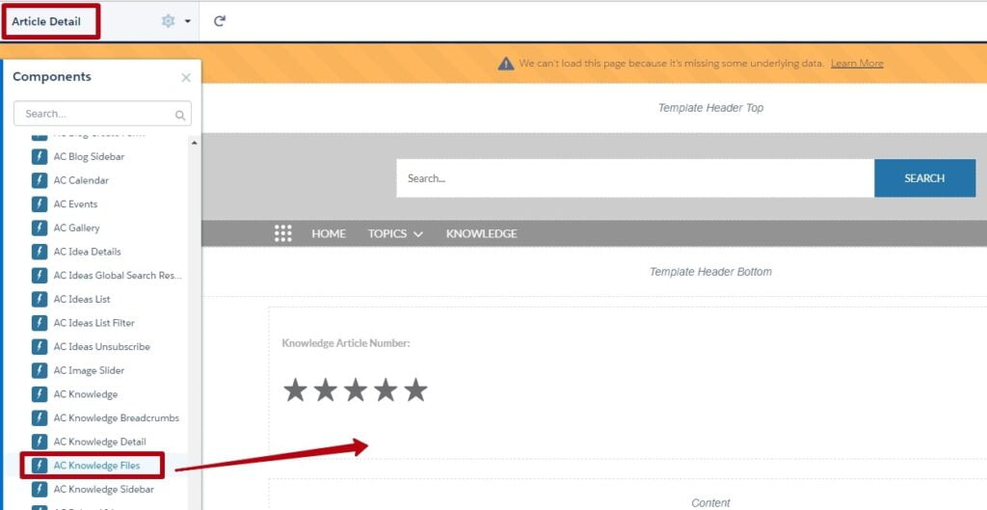The height and width of the screenshot is (510, 987).
Task: Click the Template Header Top region
Action: tap(710, 108)
